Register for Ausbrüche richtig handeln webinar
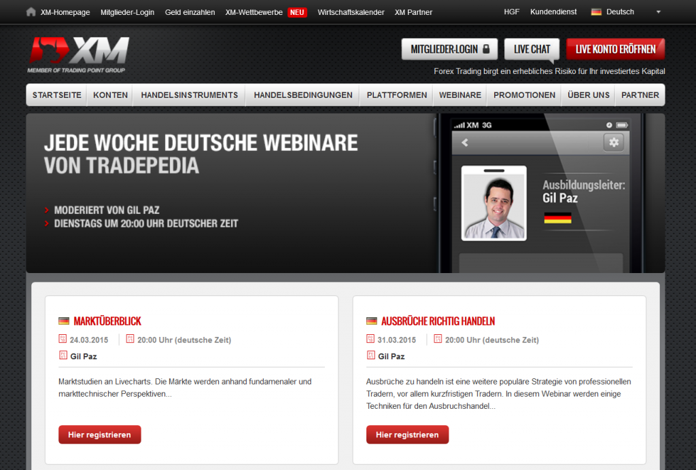Viewport: 696px width, 470px height. (408, 435)
